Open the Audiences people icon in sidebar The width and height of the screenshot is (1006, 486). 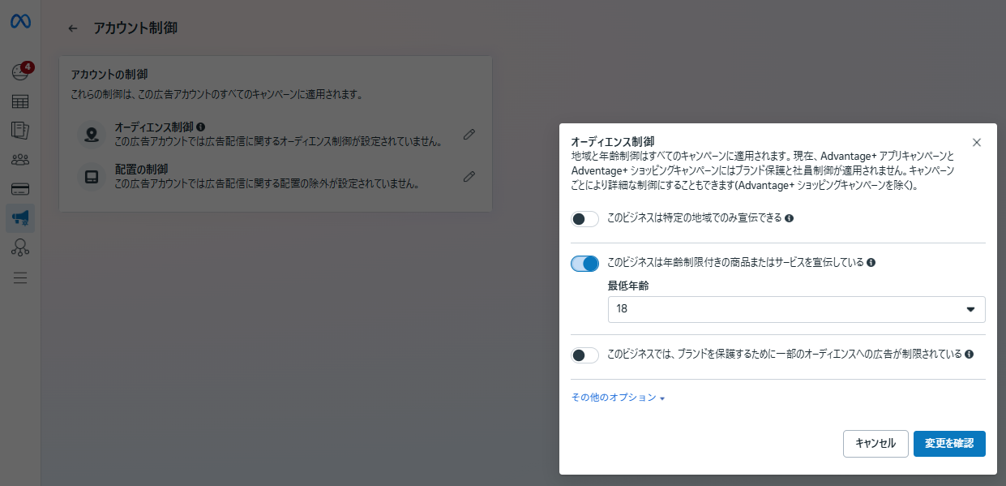[20, 160]
